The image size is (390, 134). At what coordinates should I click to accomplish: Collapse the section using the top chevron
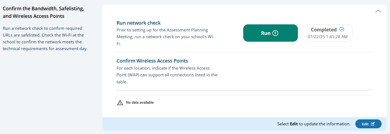[x=378, y=11]
